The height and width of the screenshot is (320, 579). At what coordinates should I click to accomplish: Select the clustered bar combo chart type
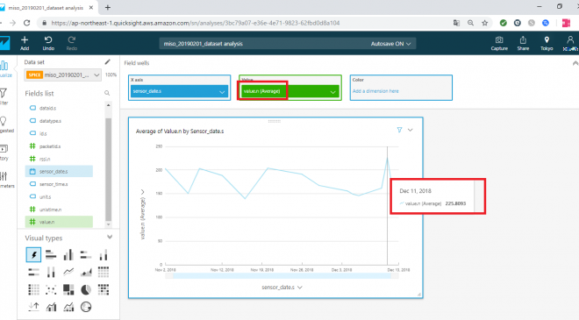(x=51, y=307)
